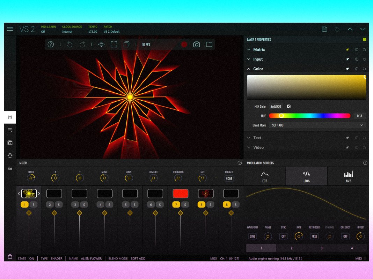The height and width of the screenshot is (279, 373).
Task: Take a snapshot with the camera icon
Action: 197,45
